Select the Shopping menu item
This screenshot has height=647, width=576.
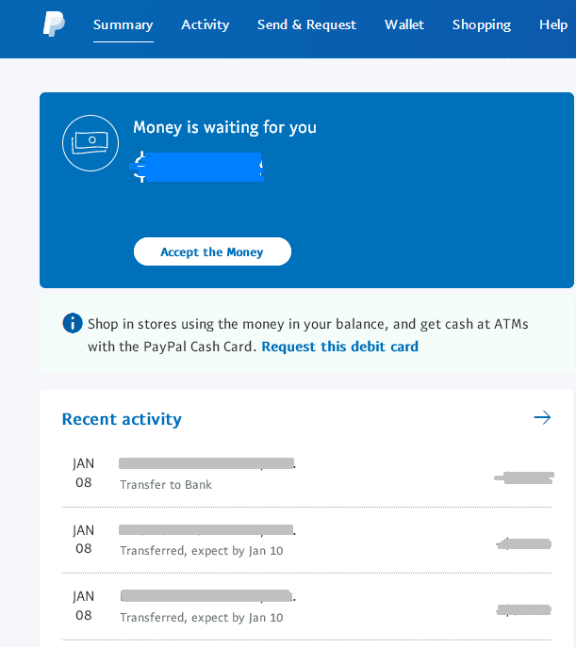482,24
